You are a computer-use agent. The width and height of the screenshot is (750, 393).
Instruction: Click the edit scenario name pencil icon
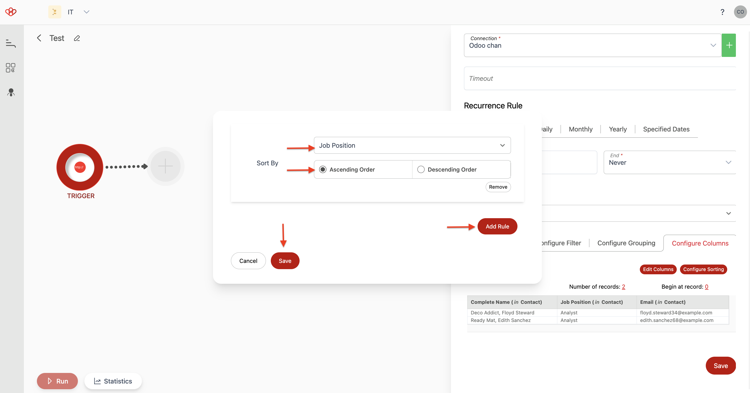tap(77, 38)
